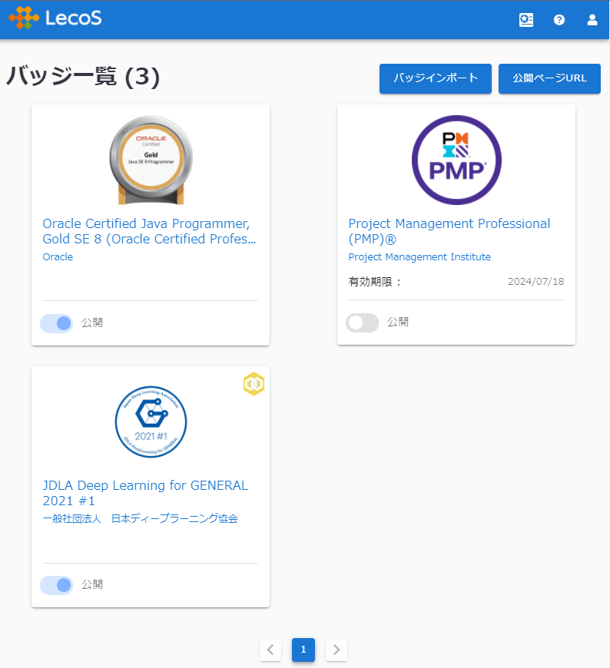Click the JDLA 2021 #1 badge image
Viewport: 610px width, 668px height.
151,422
